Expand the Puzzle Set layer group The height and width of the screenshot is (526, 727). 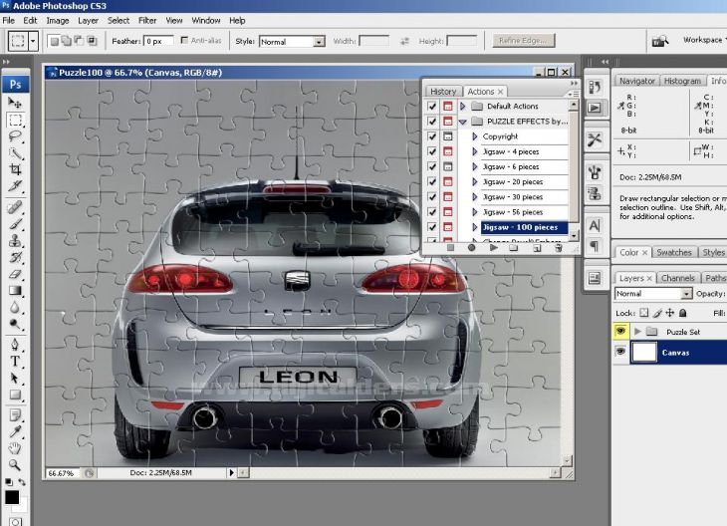637,331
